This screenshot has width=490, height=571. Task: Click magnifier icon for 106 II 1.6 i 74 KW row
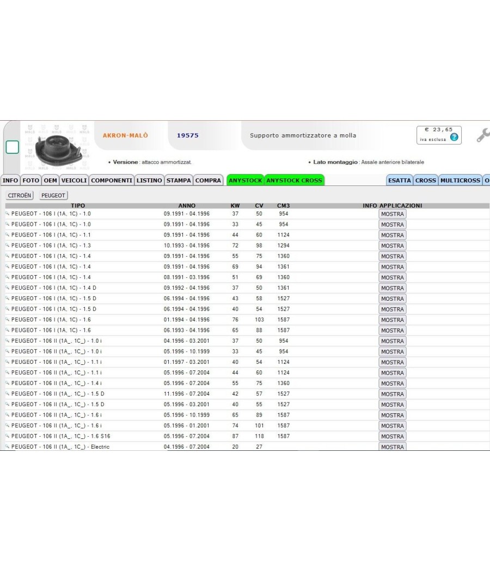click(x=7, y=425)
